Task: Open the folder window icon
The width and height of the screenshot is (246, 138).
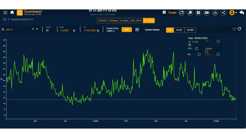Action: pos(182,13)
